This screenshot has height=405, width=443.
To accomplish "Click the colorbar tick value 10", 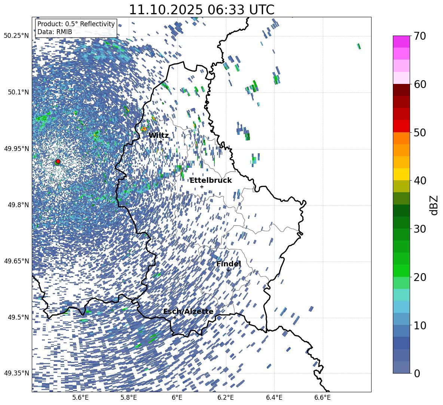I will click(420, 325).
